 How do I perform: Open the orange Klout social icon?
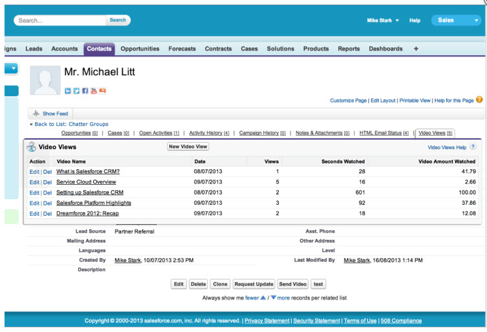[102, 91]
